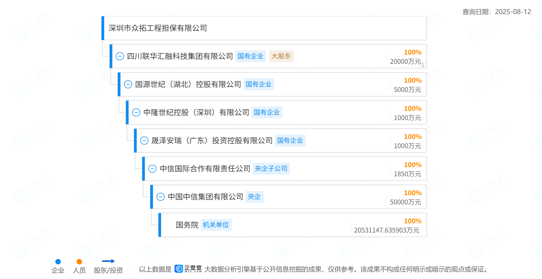Click the 查询日期 2025-08-12 text
Screen dimensions: 542x279
tap(496, 12)
